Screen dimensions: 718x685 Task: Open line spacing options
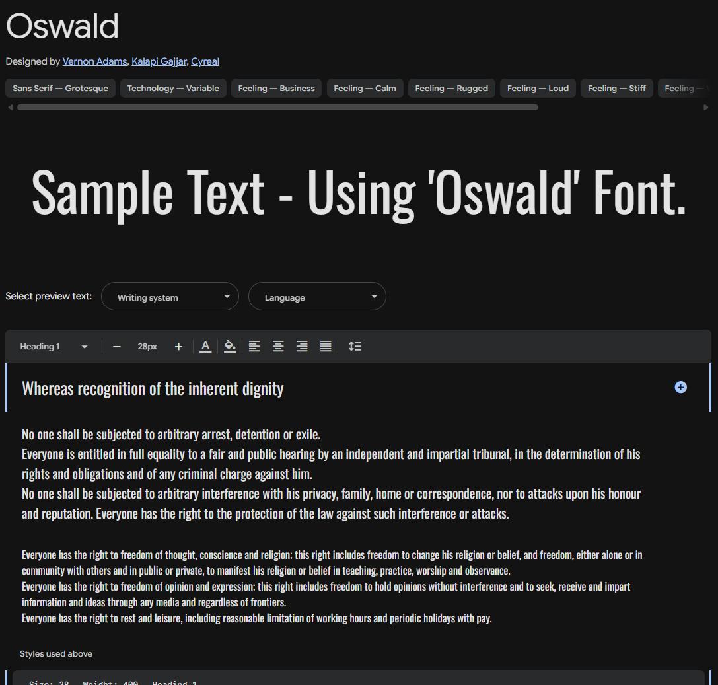[355, 347]
